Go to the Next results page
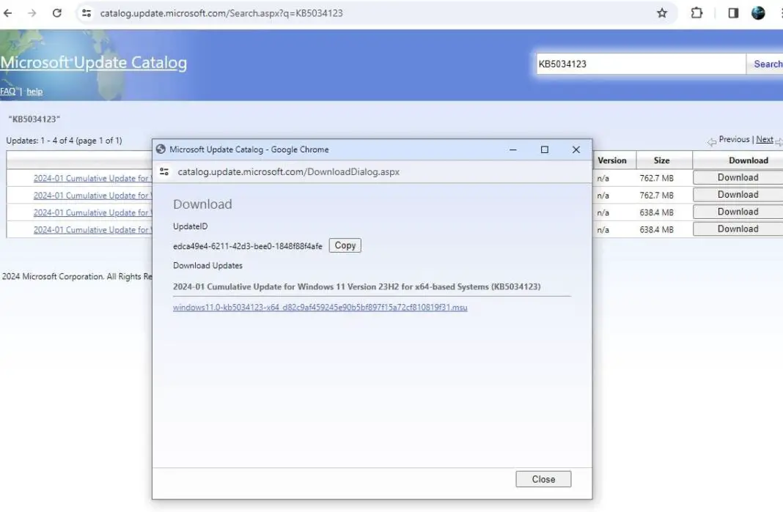The image size is (783, 512). pyautogui.click(x=764, y=138)
